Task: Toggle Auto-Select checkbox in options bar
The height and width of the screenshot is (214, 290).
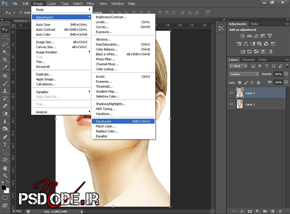Action: pyautogui.click(x=21, y=12)
